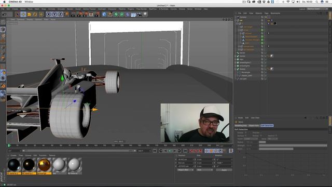Switch to the Object Axis tab
Screen dimensions: 332x187
click(x=254, y=126)
